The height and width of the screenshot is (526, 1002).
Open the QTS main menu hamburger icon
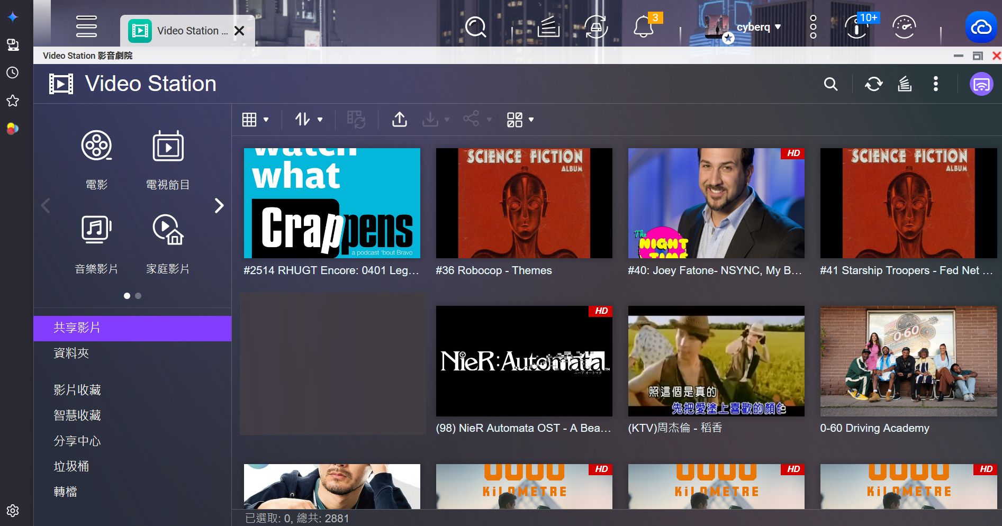(x=86, y=26)
